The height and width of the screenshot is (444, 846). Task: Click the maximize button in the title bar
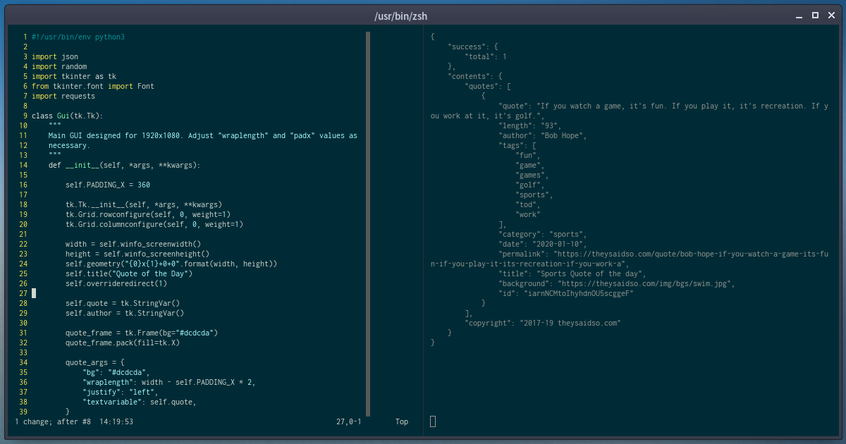(814, 15)
